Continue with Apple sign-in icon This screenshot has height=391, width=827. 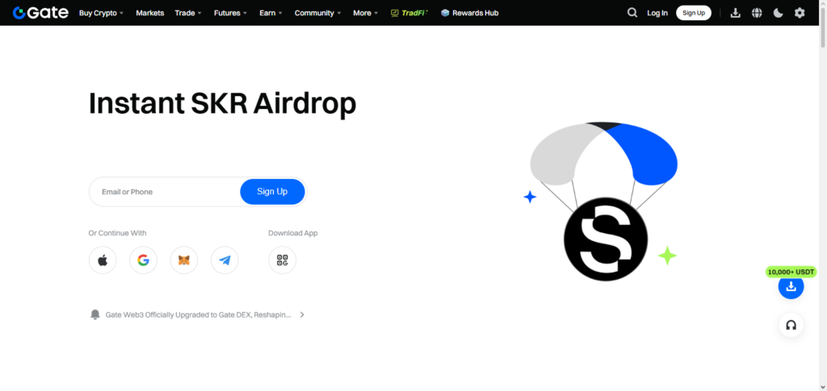[103, 260]
